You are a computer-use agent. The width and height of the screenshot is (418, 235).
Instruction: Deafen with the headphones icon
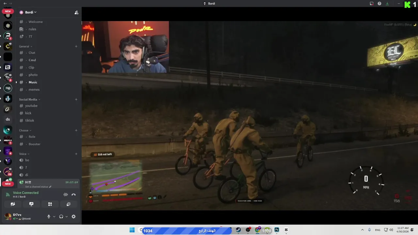(61, 216)
